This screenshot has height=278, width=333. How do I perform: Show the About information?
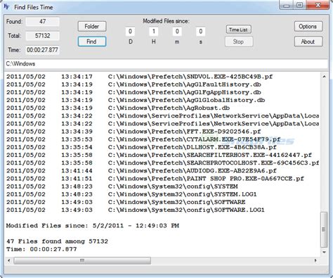[x=308, y=42]
